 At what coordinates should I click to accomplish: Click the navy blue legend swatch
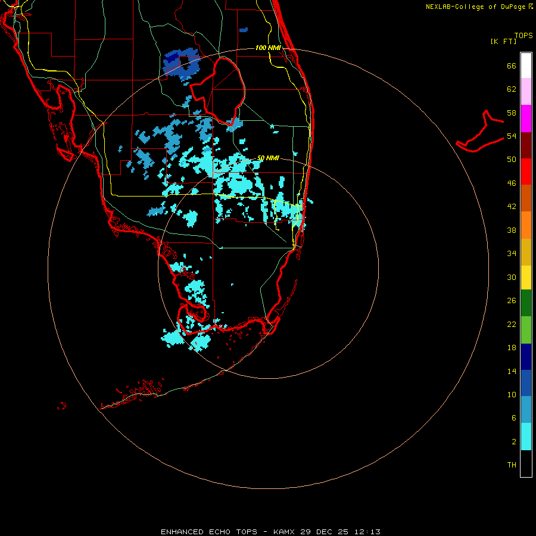point(526,357)
